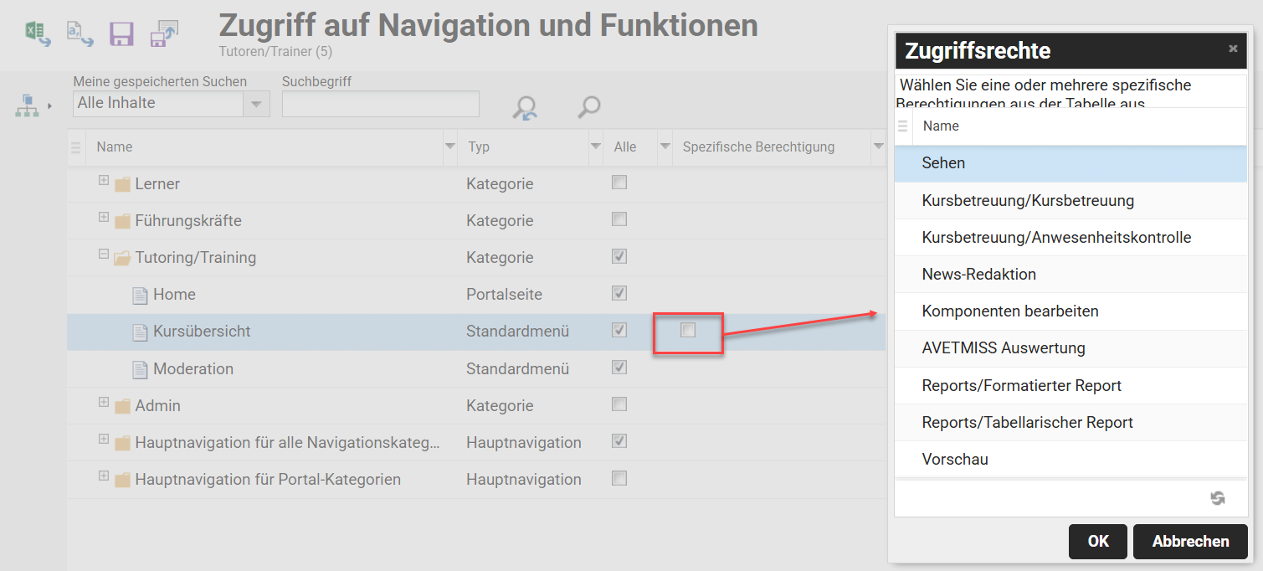Toggle the Alle checkbox for Führungskräfte
Image resolution: width=1263 pixels, height=571 pixels.
click(619, 219)
